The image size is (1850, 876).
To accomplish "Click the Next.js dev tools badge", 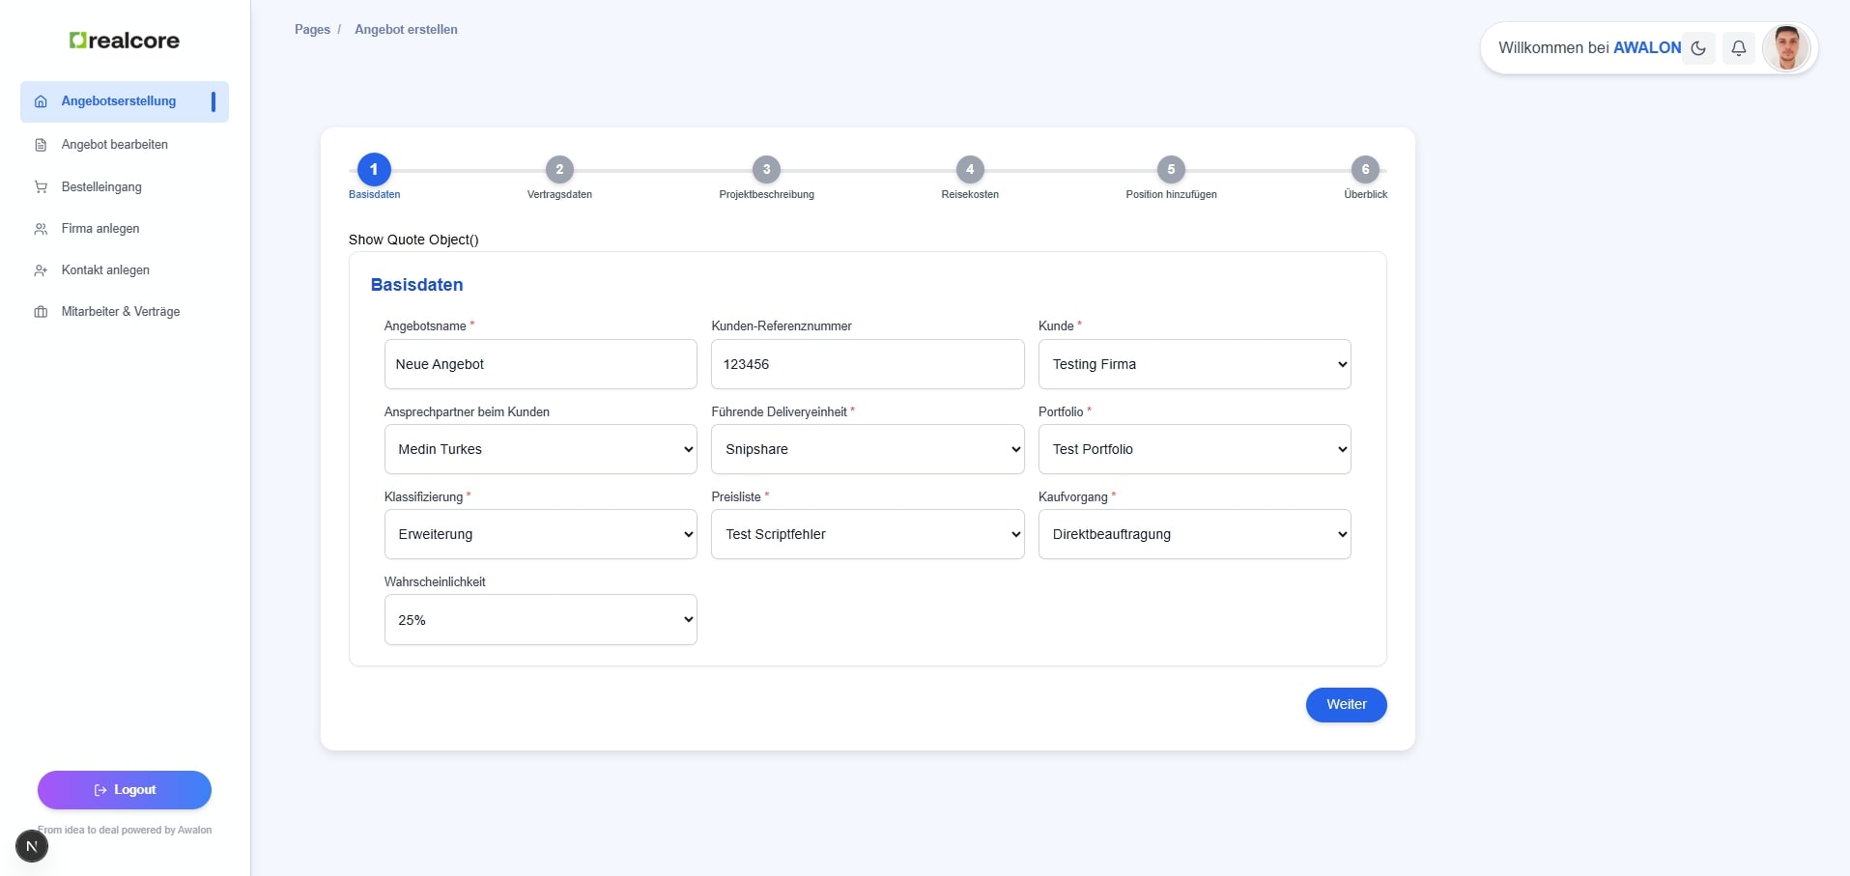I will (x=32, y=846).
